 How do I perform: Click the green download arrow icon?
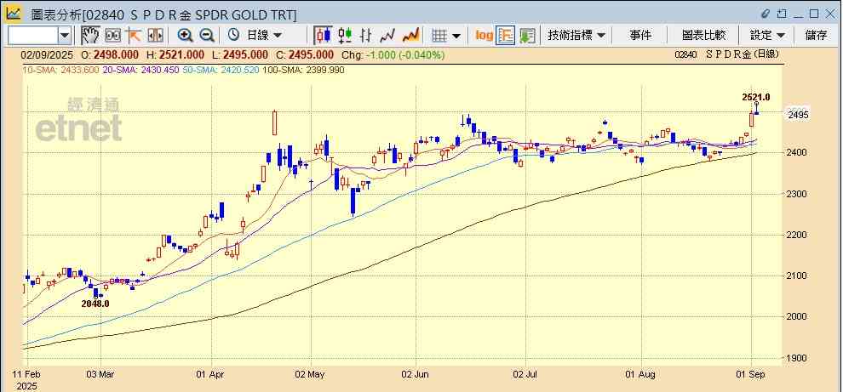(527, 36)
